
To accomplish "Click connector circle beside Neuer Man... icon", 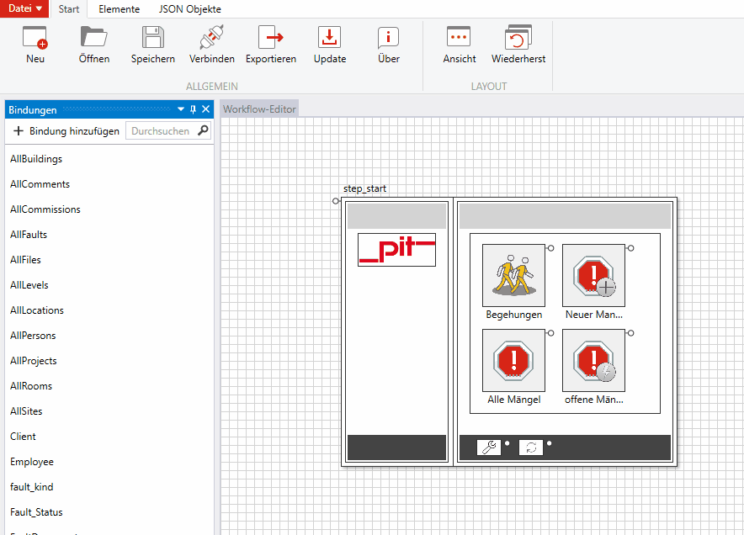I will [630, 248].
